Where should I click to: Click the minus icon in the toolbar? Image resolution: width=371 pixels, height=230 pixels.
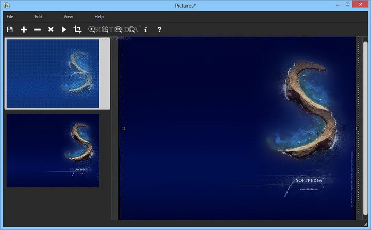click(x=37, y=30)
